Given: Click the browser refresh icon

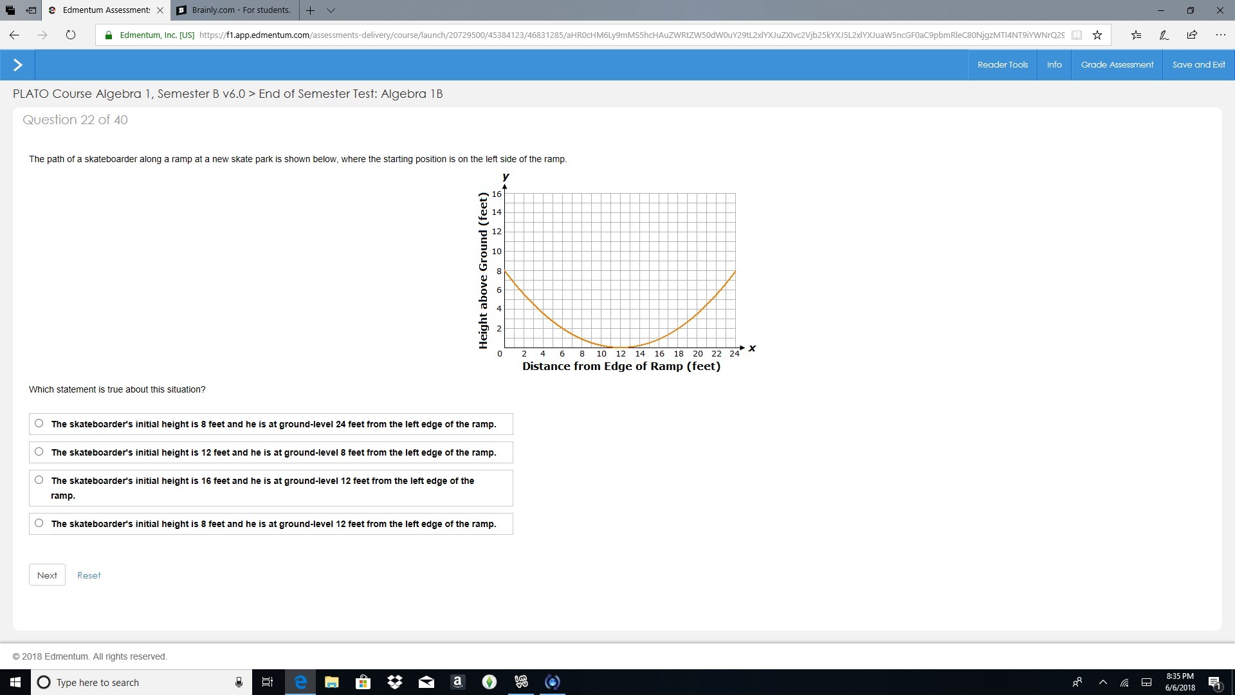Looking at the screenshot, I should click(x=71, y=35).
